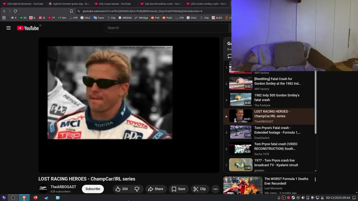
Task: Switch to roope latvala YouTube tab
Action: 115,4
